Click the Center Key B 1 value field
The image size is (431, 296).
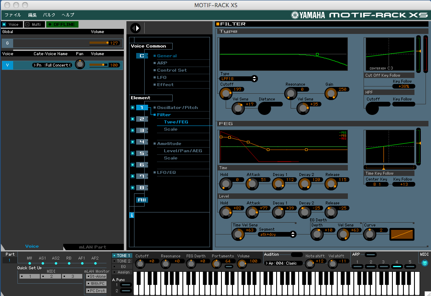pyautogui.click(x=377, y=184)
